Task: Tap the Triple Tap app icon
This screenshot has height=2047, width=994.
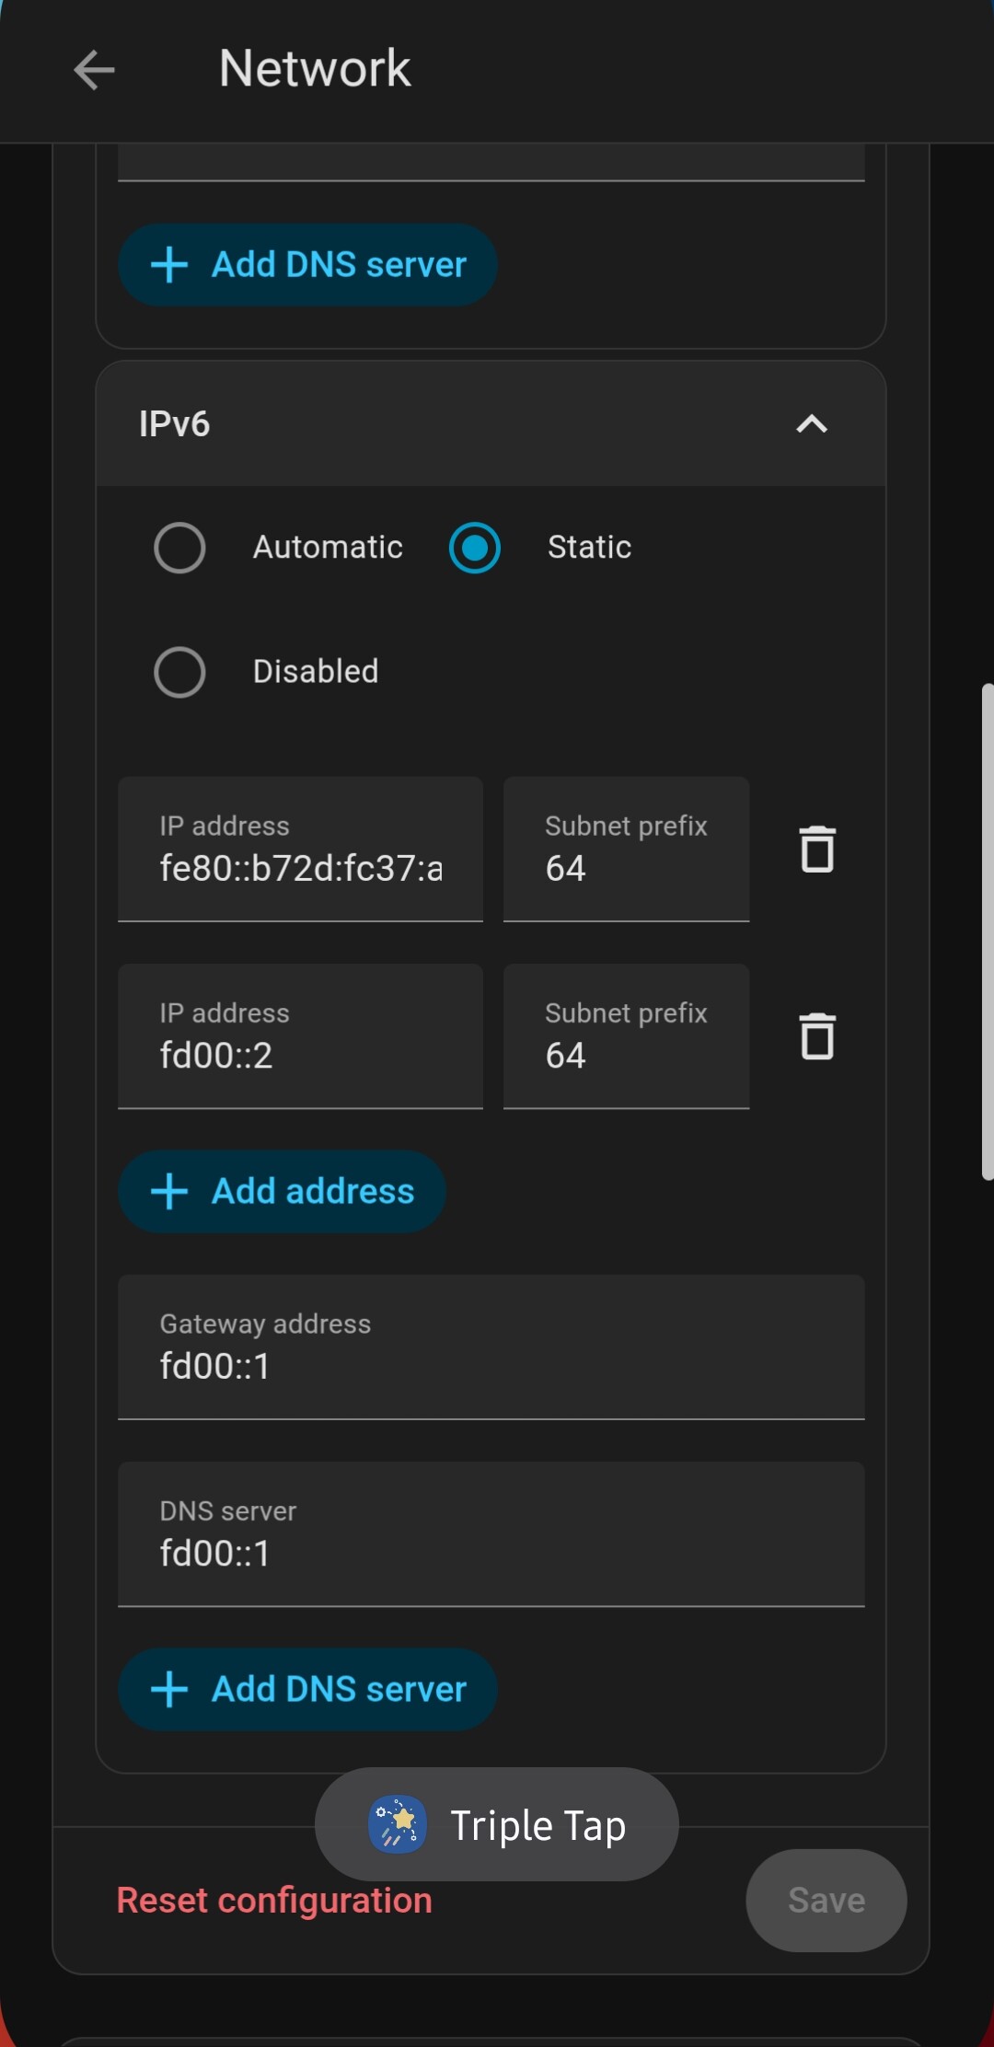Action: click(x=398, y=1824)
